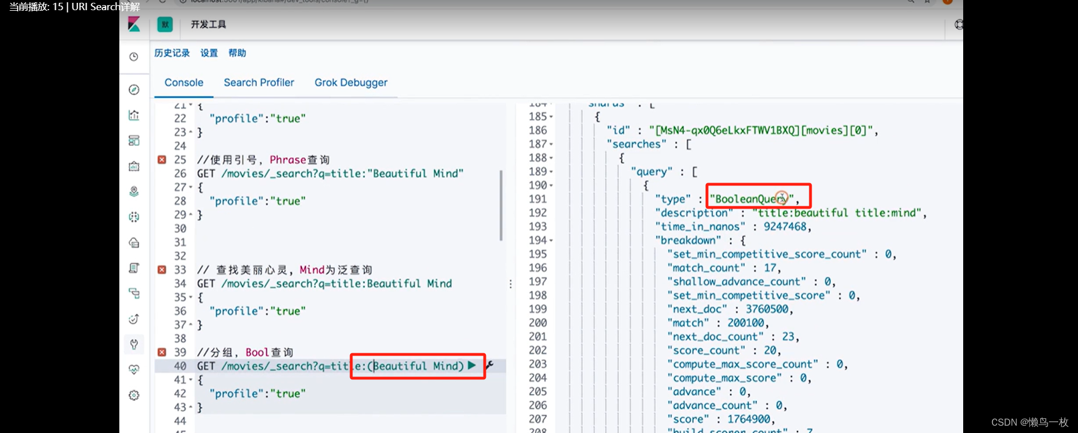Open the wrench actions menu on line 40
Screen dimensions: 1078x433
[x=490, y=366]
